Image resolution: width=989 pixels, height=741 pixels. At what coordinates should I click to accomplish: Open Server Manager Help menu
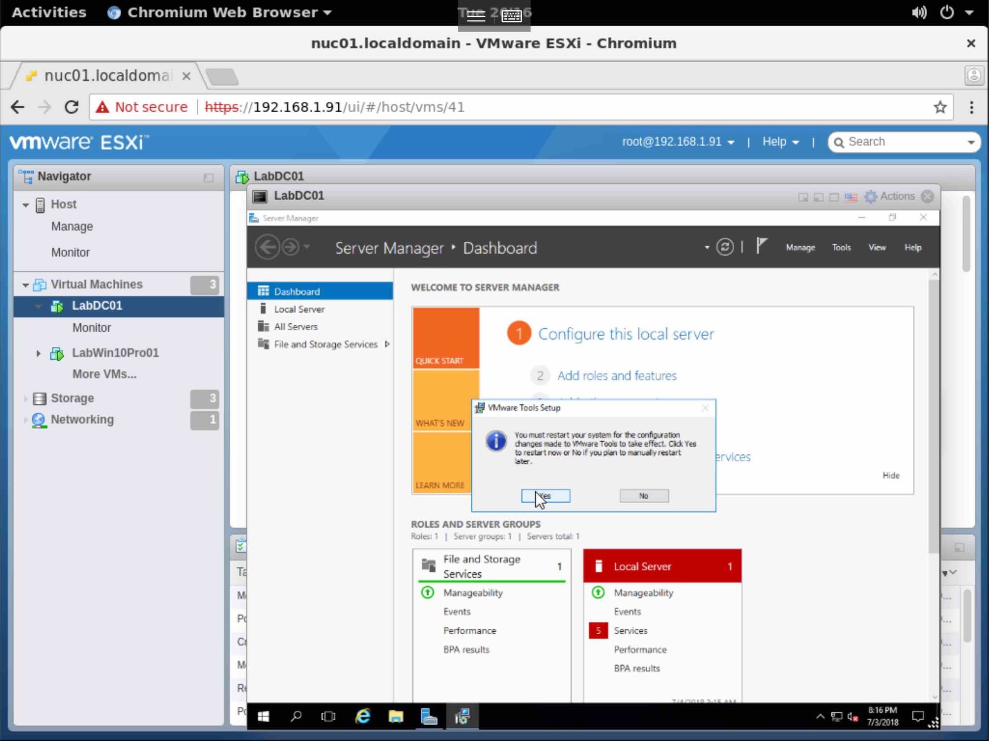tap(913, 248)
